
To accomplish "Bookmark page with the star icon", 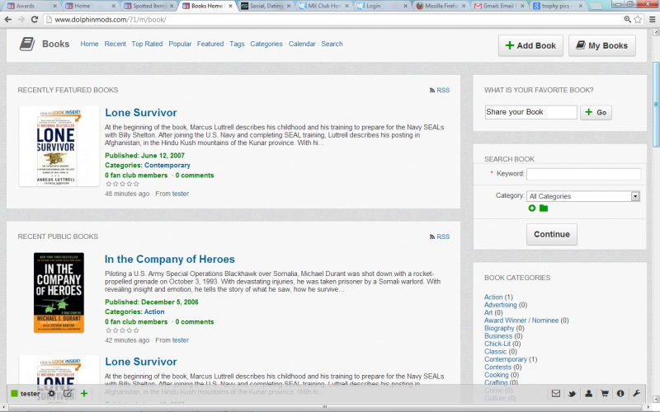I will pos(638,19).
